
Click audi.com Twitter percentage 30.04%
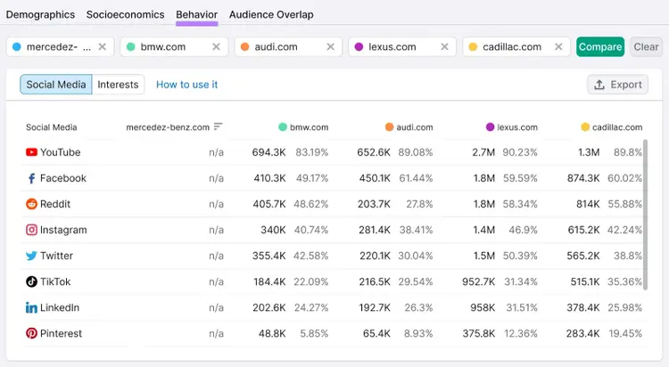click(416, 256)
